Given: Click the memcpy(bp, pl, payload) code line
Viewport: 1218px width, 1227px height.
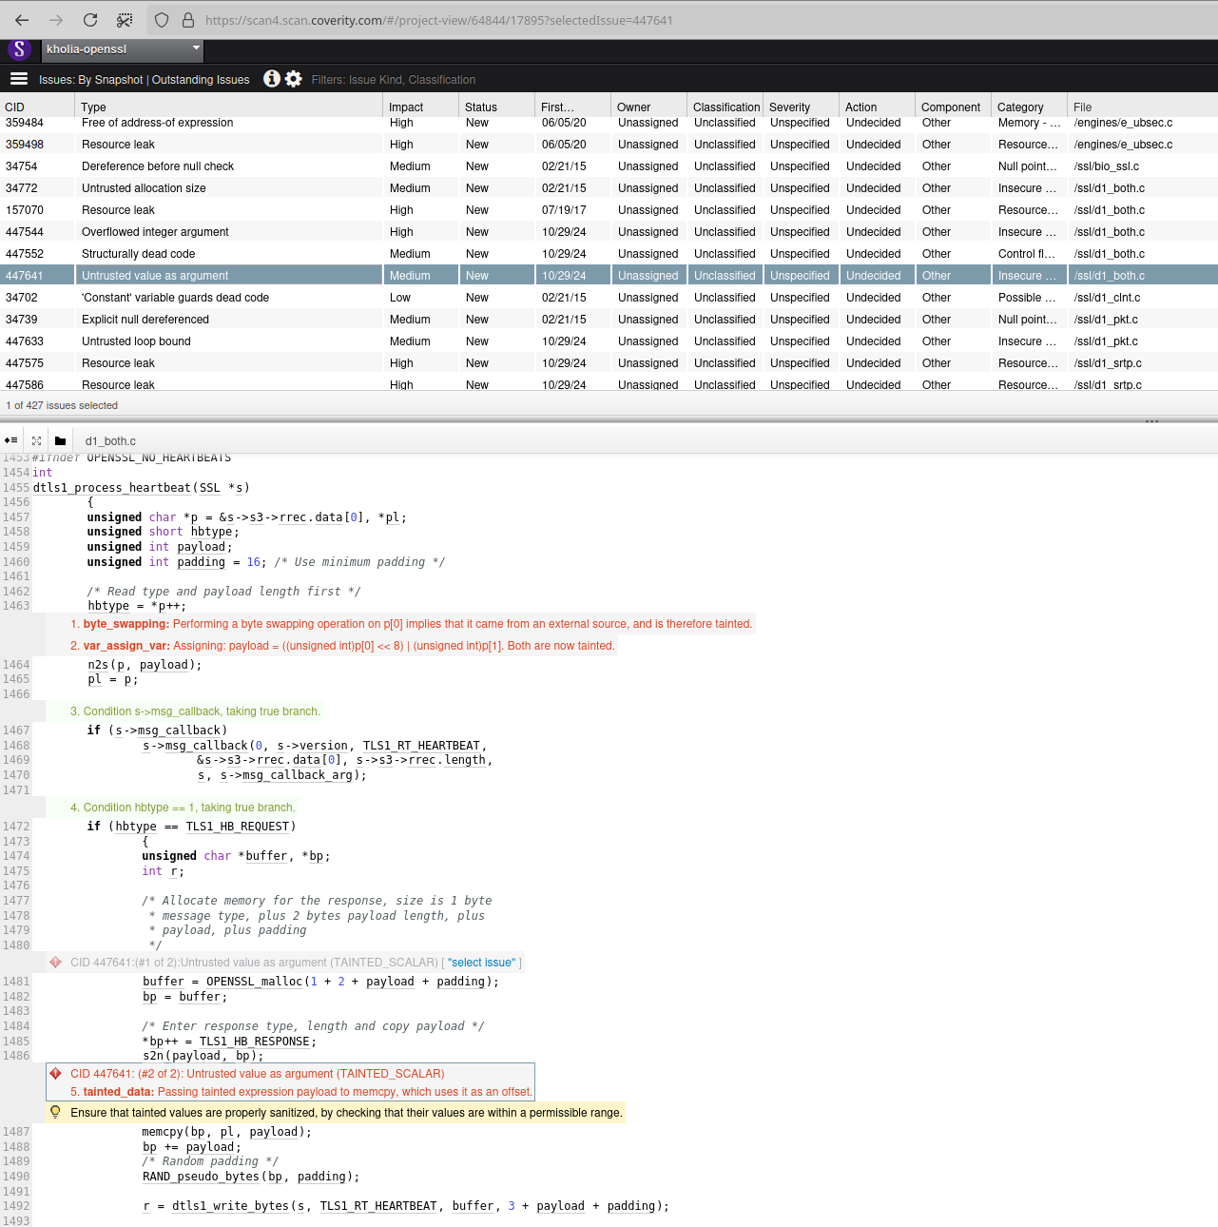Looking at the screenshot, I should 227,1132.
